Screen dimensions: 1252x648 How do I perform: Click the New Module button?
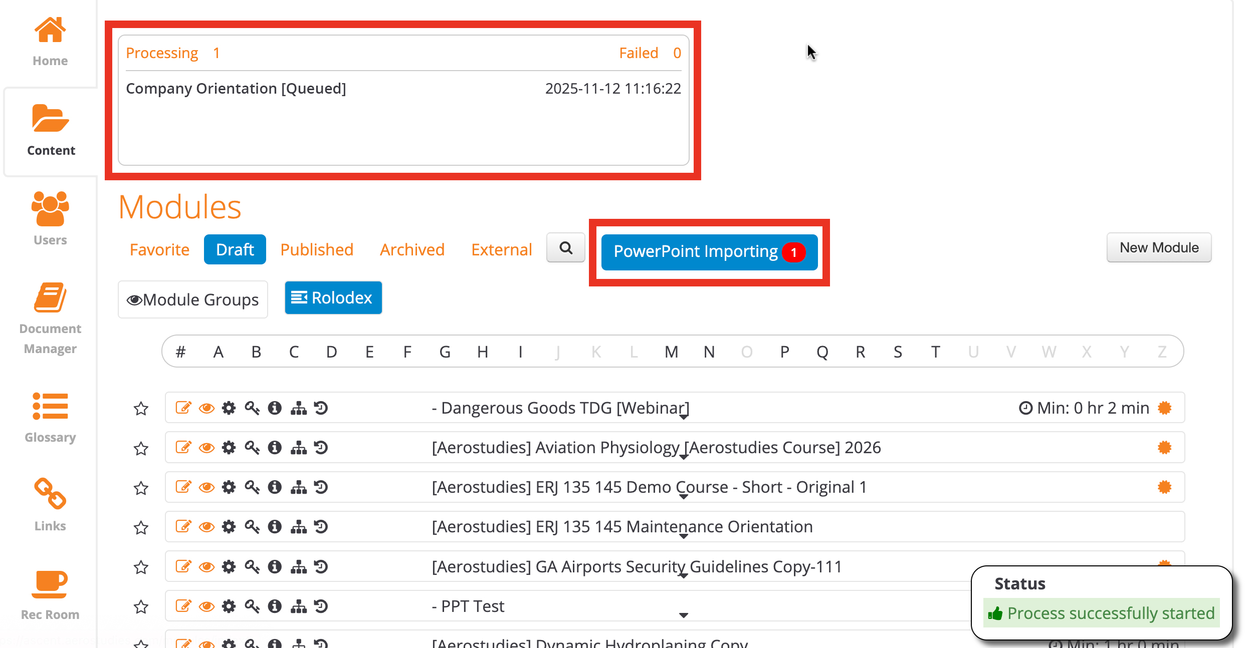[x=1159, y=247]
